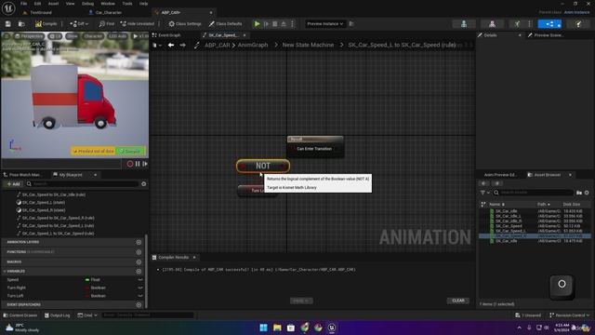Open the Asset menu
Screen dimensions: 595x335
click(53, 4)
